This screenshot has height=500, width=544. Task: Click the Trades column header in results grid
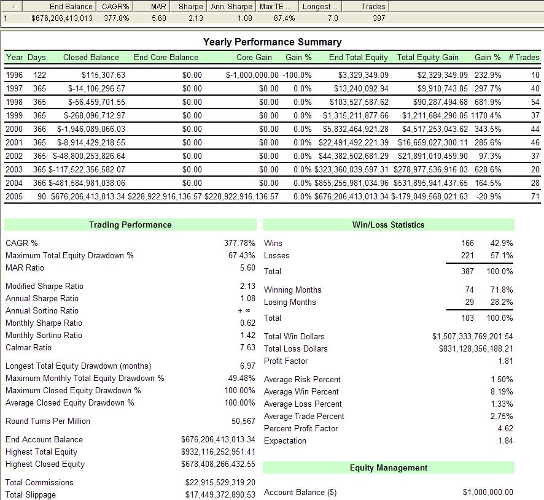[x=373, y=6]
